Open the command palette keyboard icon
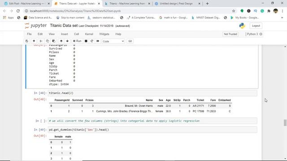 [130, 41]
